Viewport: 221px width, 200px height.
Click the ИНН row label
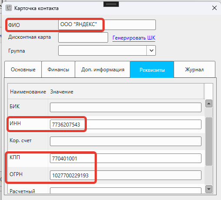[15, 123]
